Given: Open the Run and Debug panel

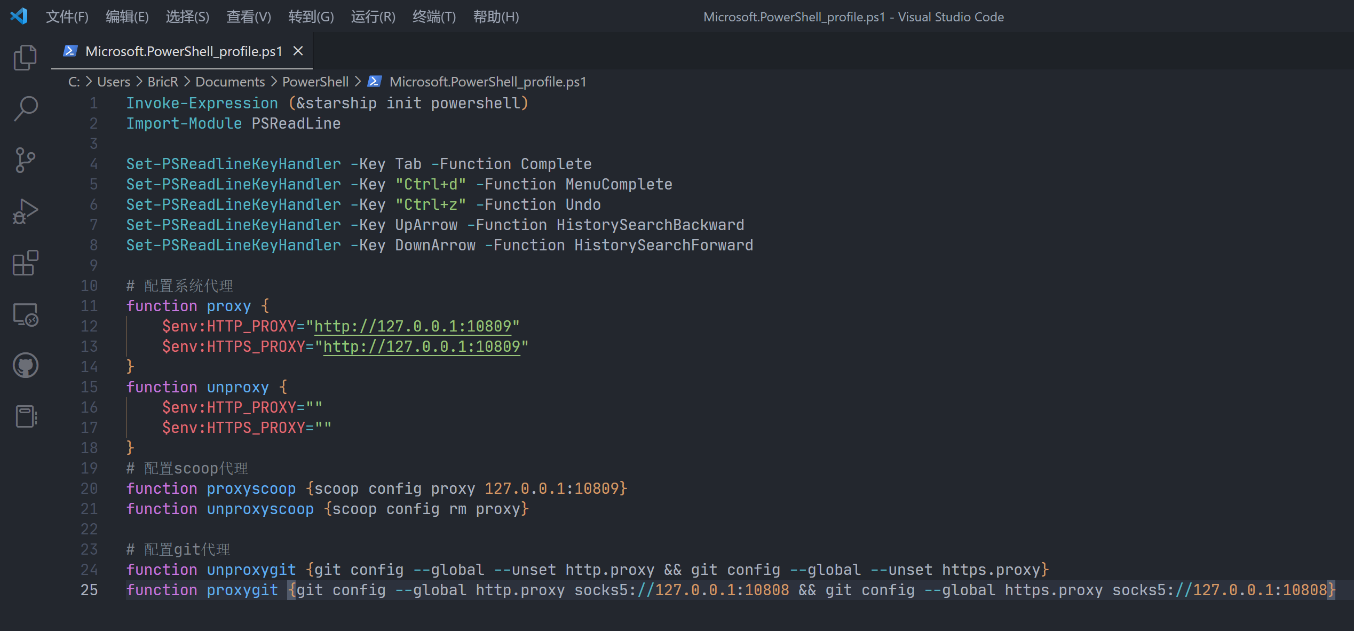Looking at the screenshot, I should pos(25,211).
